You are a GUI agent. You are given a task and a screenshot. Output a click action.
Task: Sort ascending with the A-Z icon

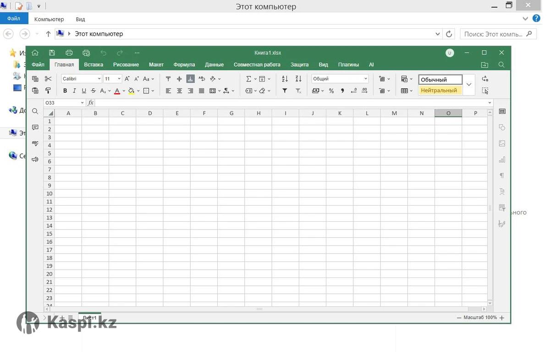pos(285,79)
